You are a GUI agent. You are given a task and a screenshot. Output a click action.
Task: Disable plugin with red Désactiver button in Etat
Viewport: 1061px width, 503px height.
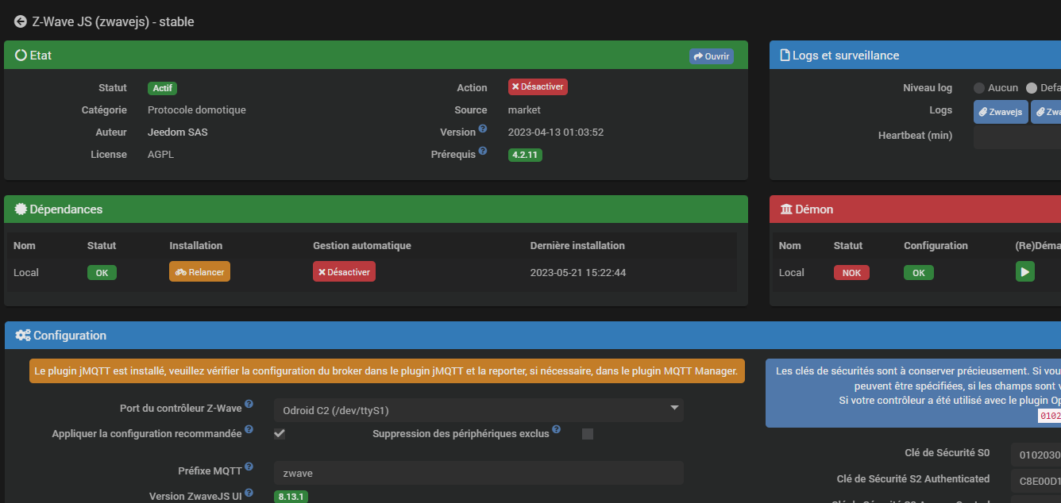tap(538, 86)
